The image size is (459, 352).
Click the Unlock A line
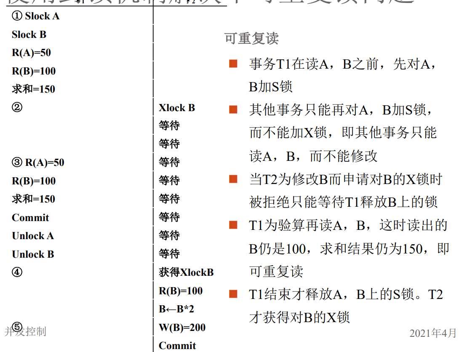33,236
